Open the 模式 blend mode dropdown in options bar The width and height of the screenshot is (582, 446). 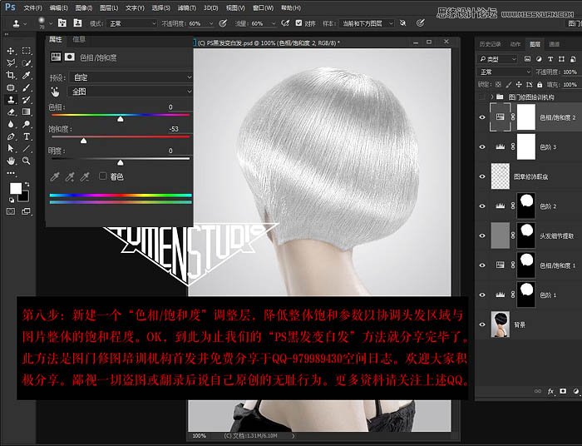pos(132,23)
